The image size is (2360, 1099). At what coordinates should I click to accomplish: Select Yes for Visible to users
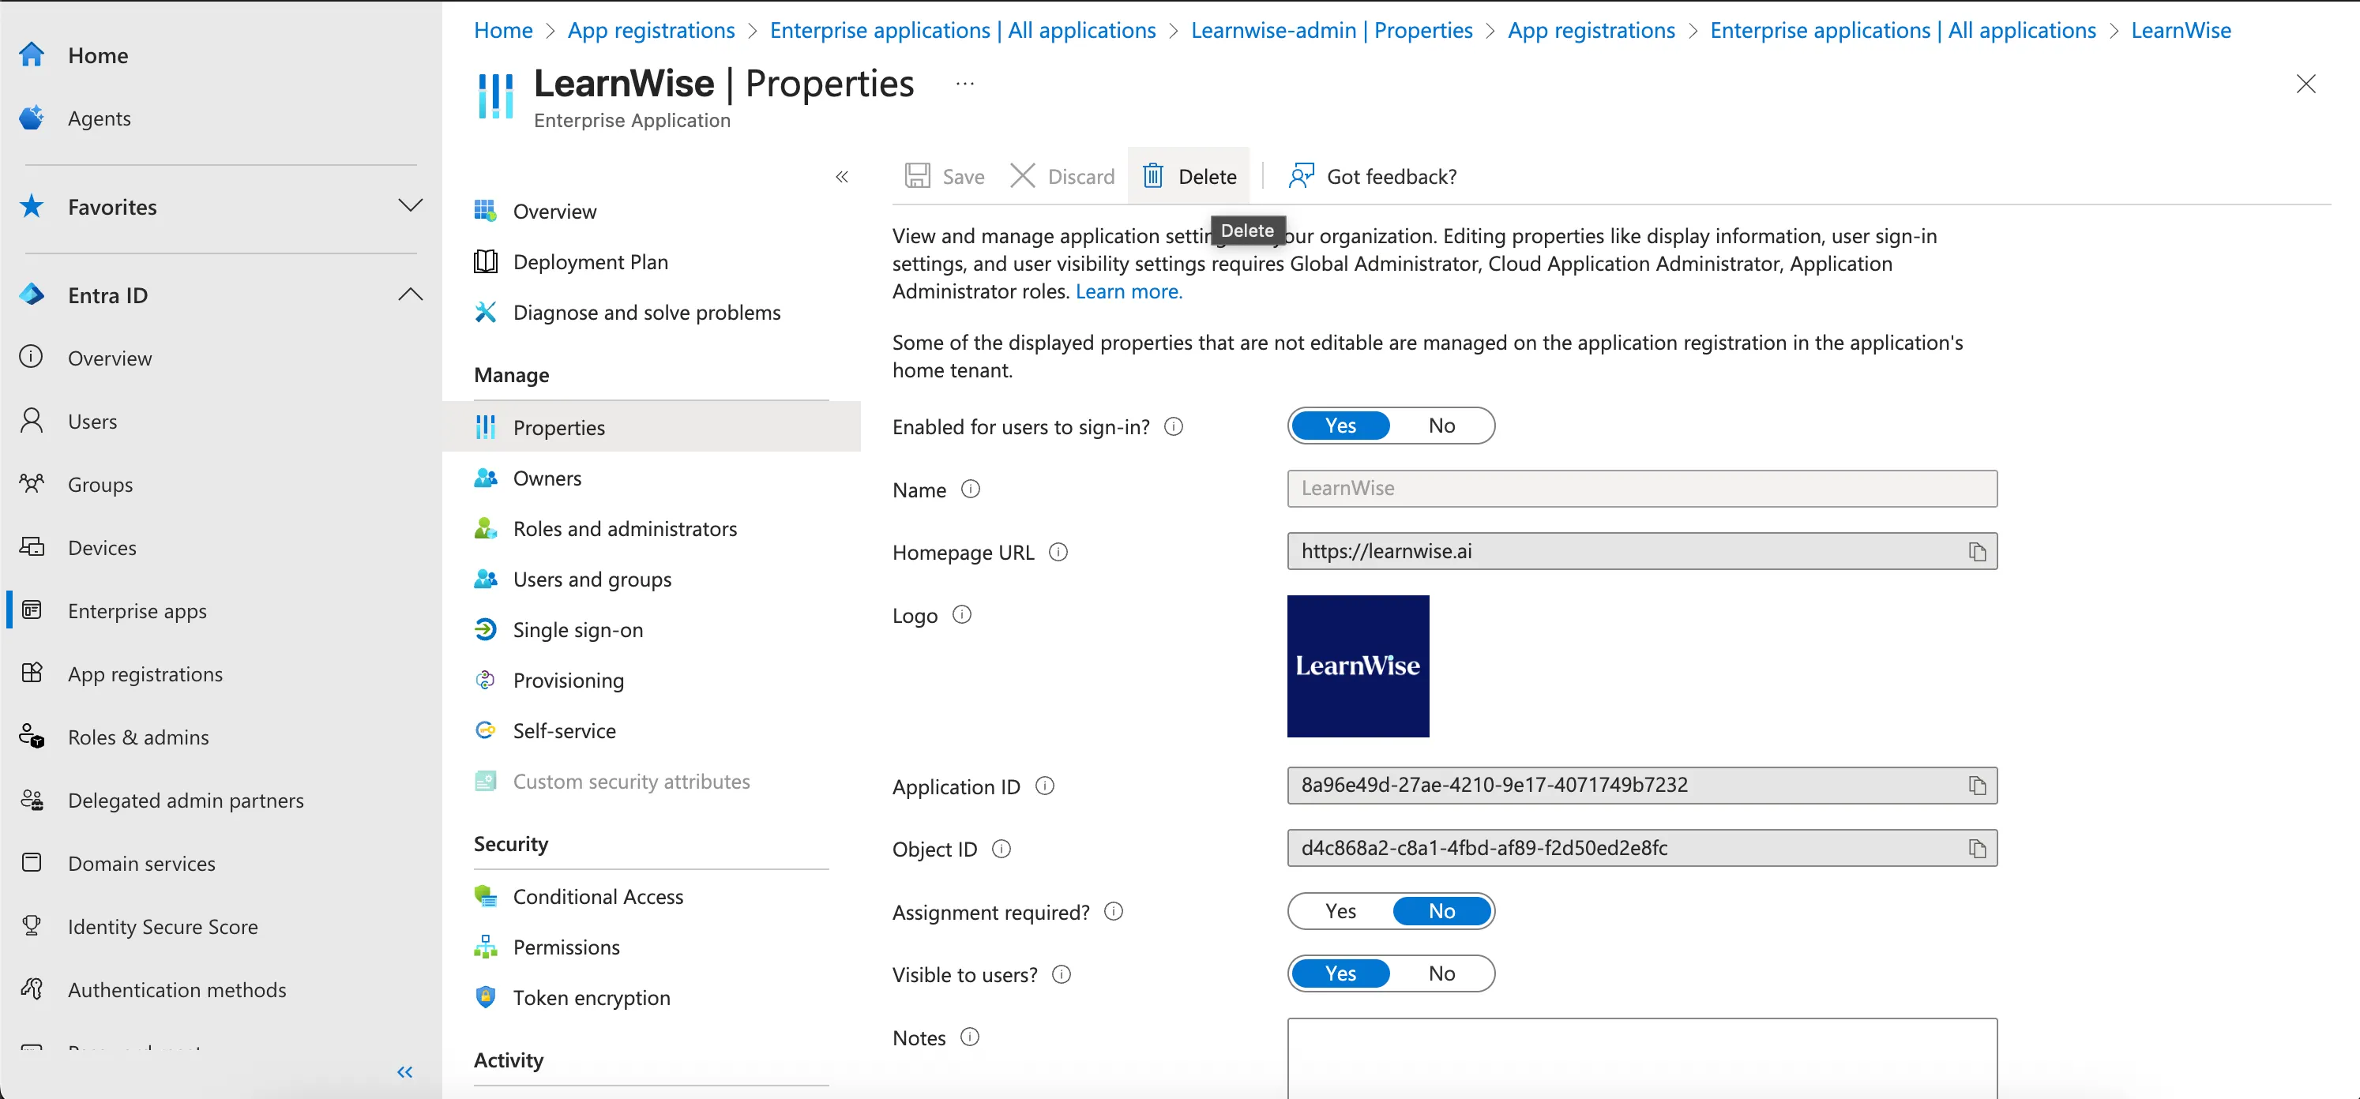click(1340, 973)
